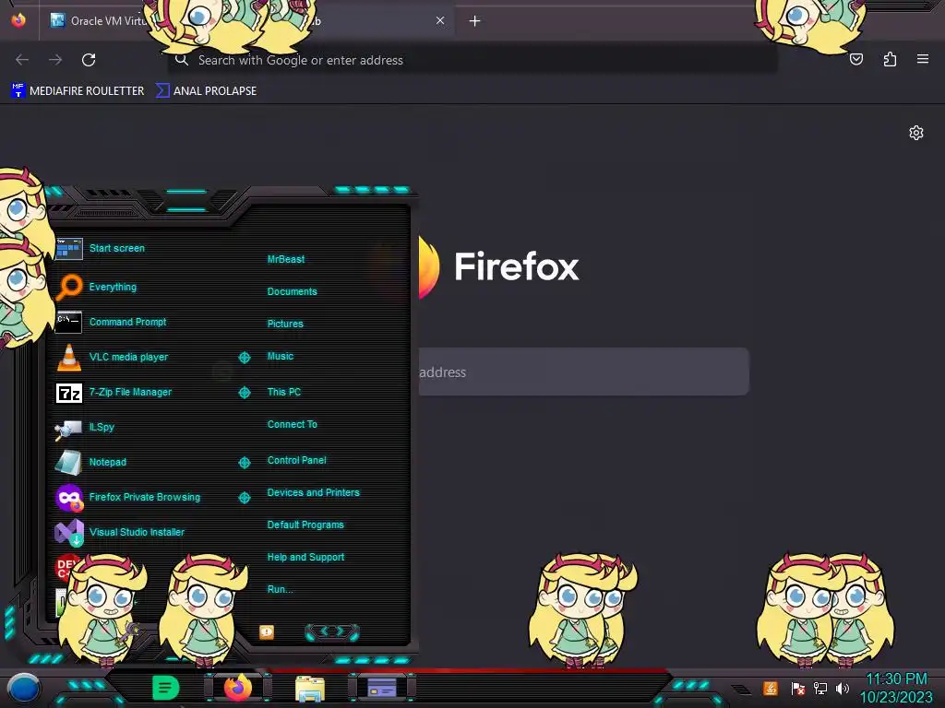Focus the Firefox address bar
945x708 pixels.
click(472, 60)
